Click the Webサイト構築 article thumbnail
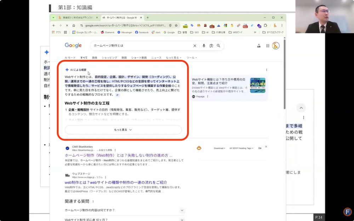The width and height of the screenshot is (354, 221). pyautogui.click(x=257, y=85)
